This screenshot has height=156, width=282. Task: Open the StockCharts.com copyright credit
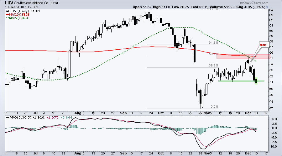[x=254, y=3]
